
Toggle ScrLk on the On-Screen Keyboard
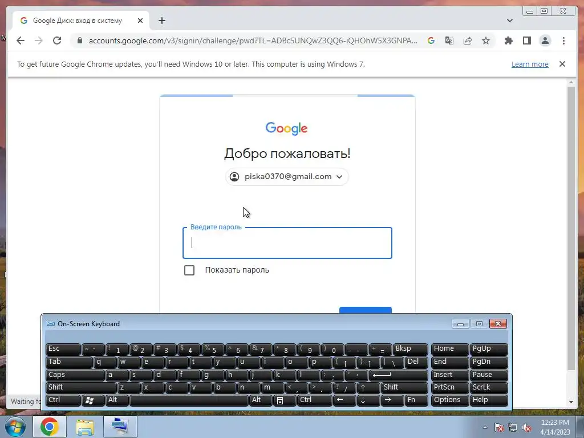489,387
